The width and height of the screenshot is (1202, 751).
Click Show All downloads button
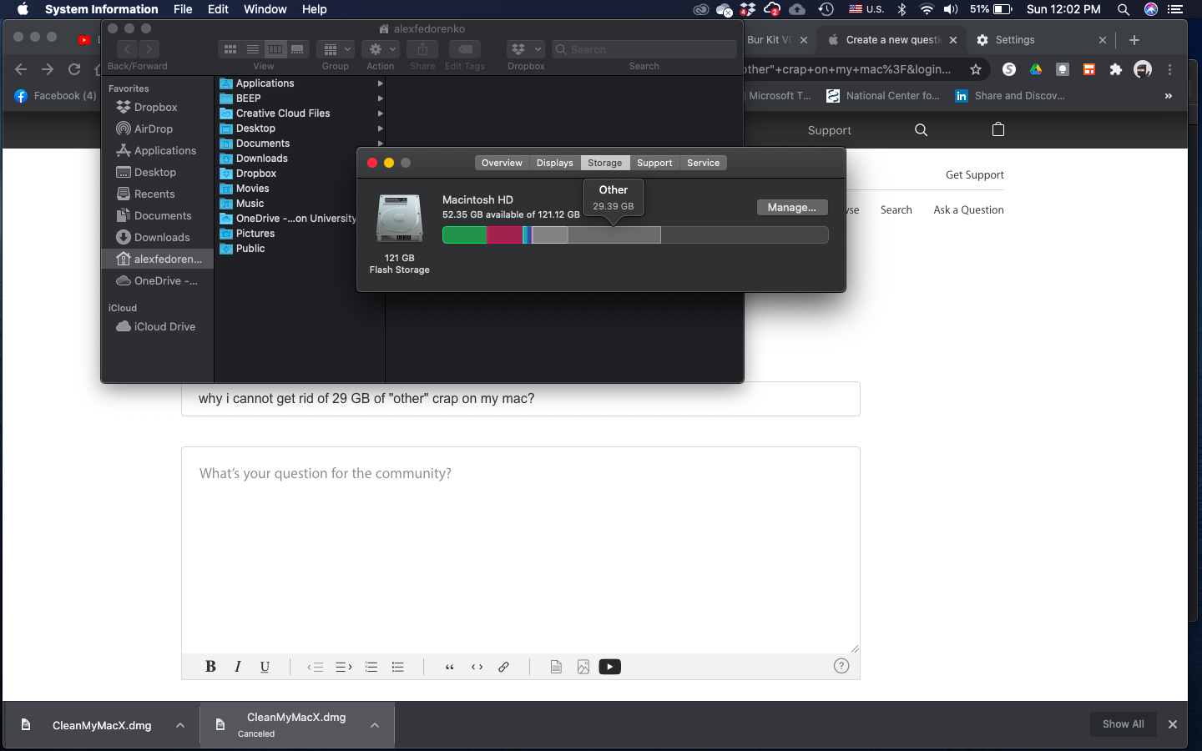click(1124, 724)
